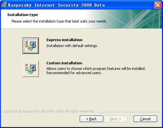Click the Kaspersky Lab copyright notice

(49, 111)
